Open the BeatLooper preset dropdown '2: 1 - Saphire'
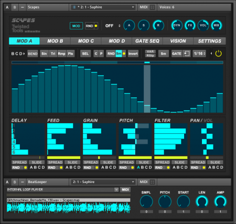 point(103,182)
